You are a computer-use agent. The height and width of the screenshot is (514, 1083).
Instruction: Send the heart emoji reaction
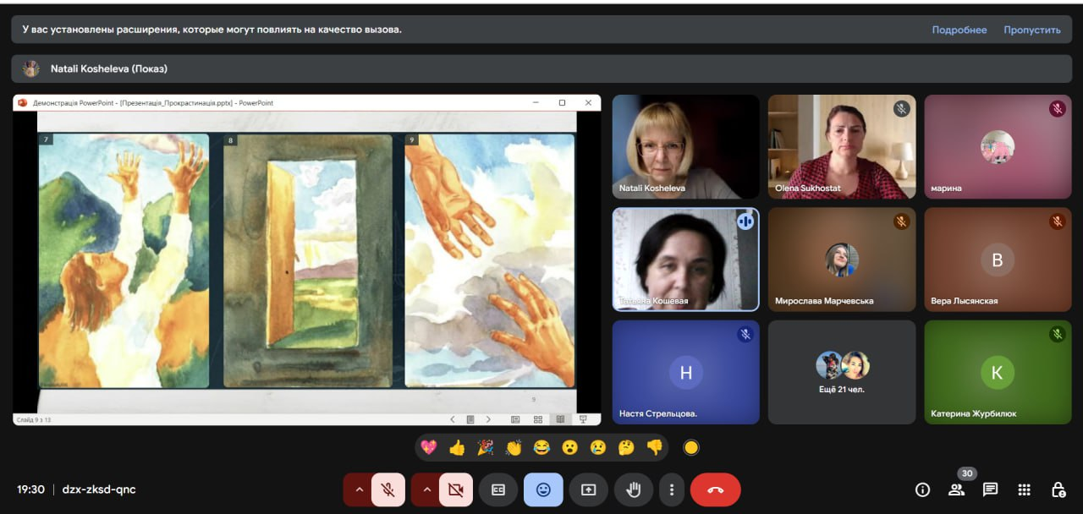(429, 447)
